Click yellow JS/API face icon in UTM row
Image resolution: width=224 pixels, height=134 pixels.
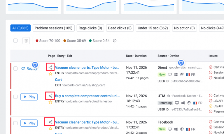click(x=211, y=106)
